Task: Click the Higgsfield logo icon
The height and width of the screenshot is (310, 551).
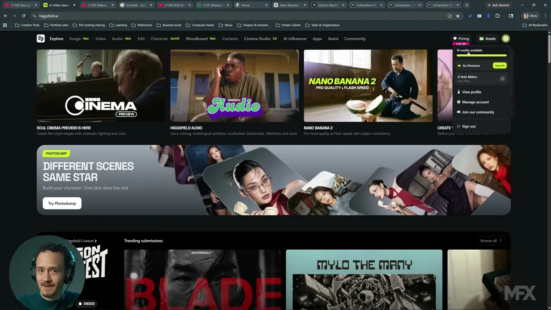Action: 40,39
